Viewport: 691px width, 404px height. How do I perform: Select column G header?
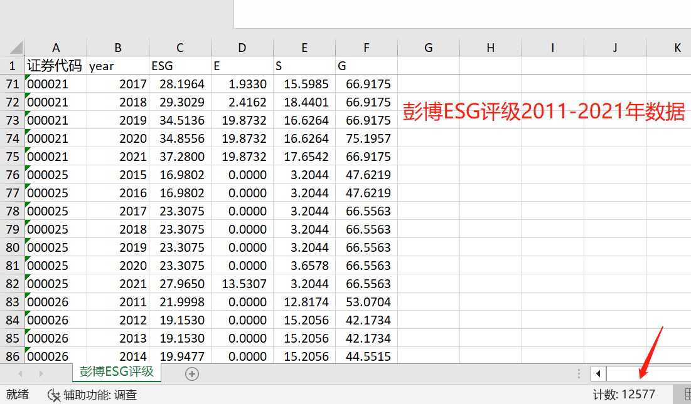[429, 48]
